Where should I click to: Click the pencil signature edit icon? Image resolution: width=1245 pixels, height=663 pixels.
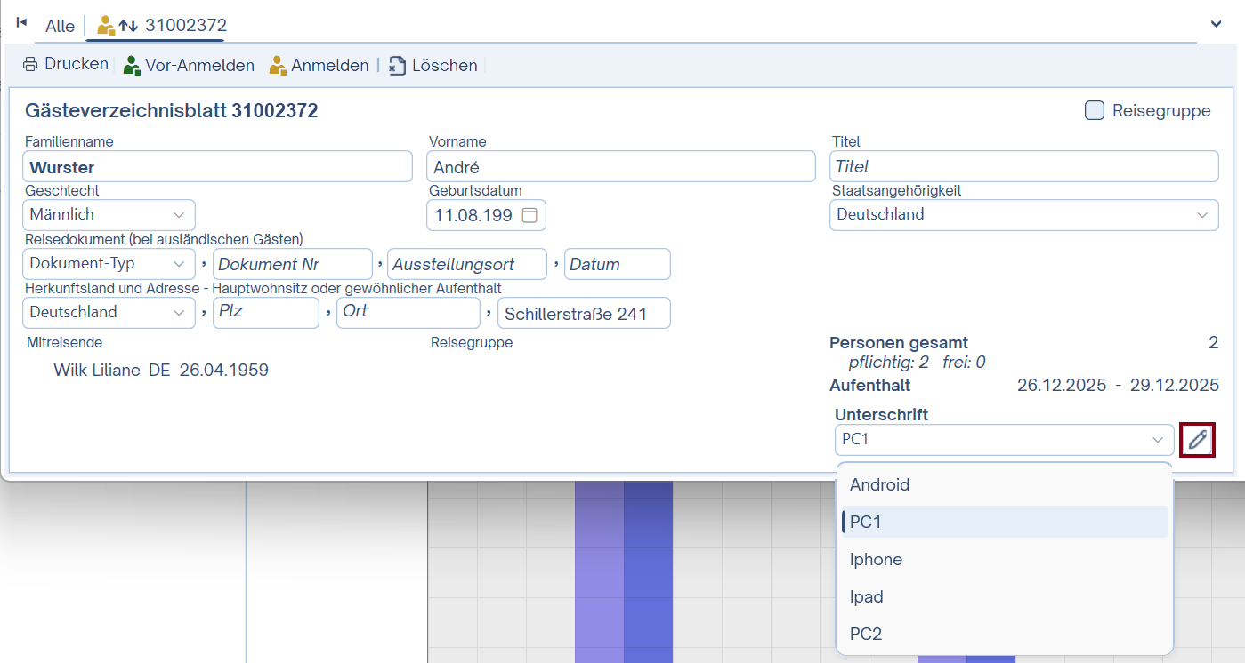1198,439
